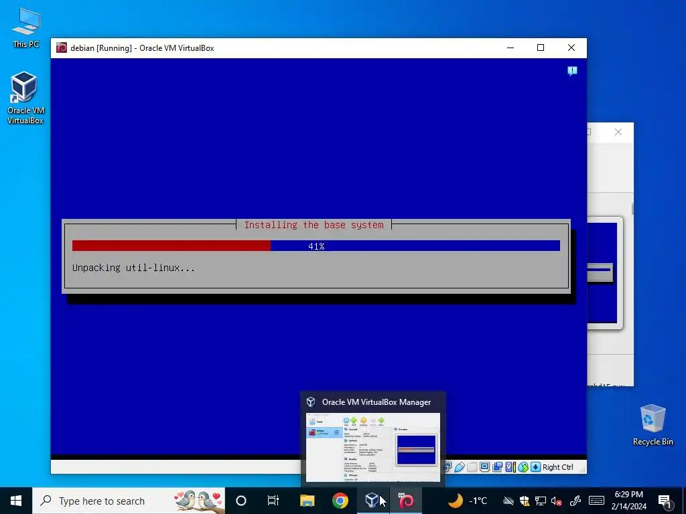
Task: Open Task View on the taskbar
Action: coord(273,501)
